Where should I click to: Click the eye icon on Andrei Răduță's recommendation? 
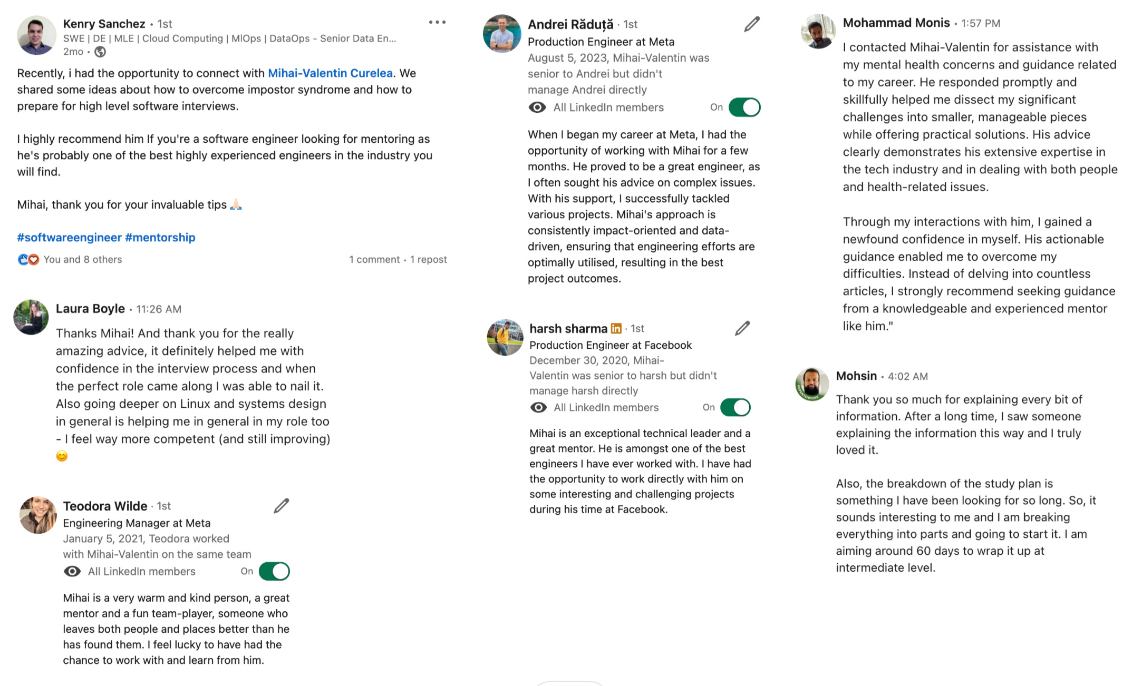click(537, 107)
